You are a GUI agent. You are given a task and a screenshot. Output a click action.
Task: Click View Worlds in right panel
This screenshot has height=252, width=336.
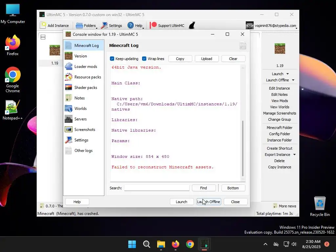[280, 107]
